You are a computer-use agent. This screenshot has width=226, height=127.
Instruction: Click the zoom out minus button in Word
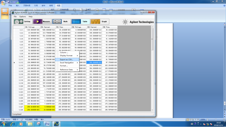pyautogui.click(x=208, y=119)
